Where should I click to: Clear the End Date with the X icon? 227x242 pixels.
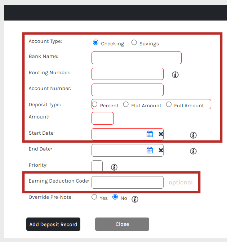click(161, 150)
